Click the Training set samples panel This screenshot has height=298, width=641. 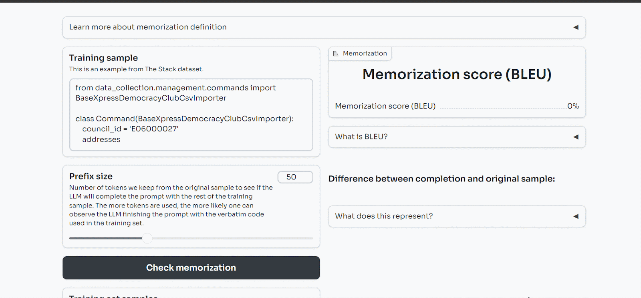[191, 293]
